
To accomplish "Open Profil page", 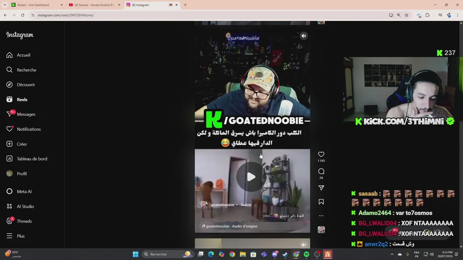I will pyautogui.click(x=17, y=173).
